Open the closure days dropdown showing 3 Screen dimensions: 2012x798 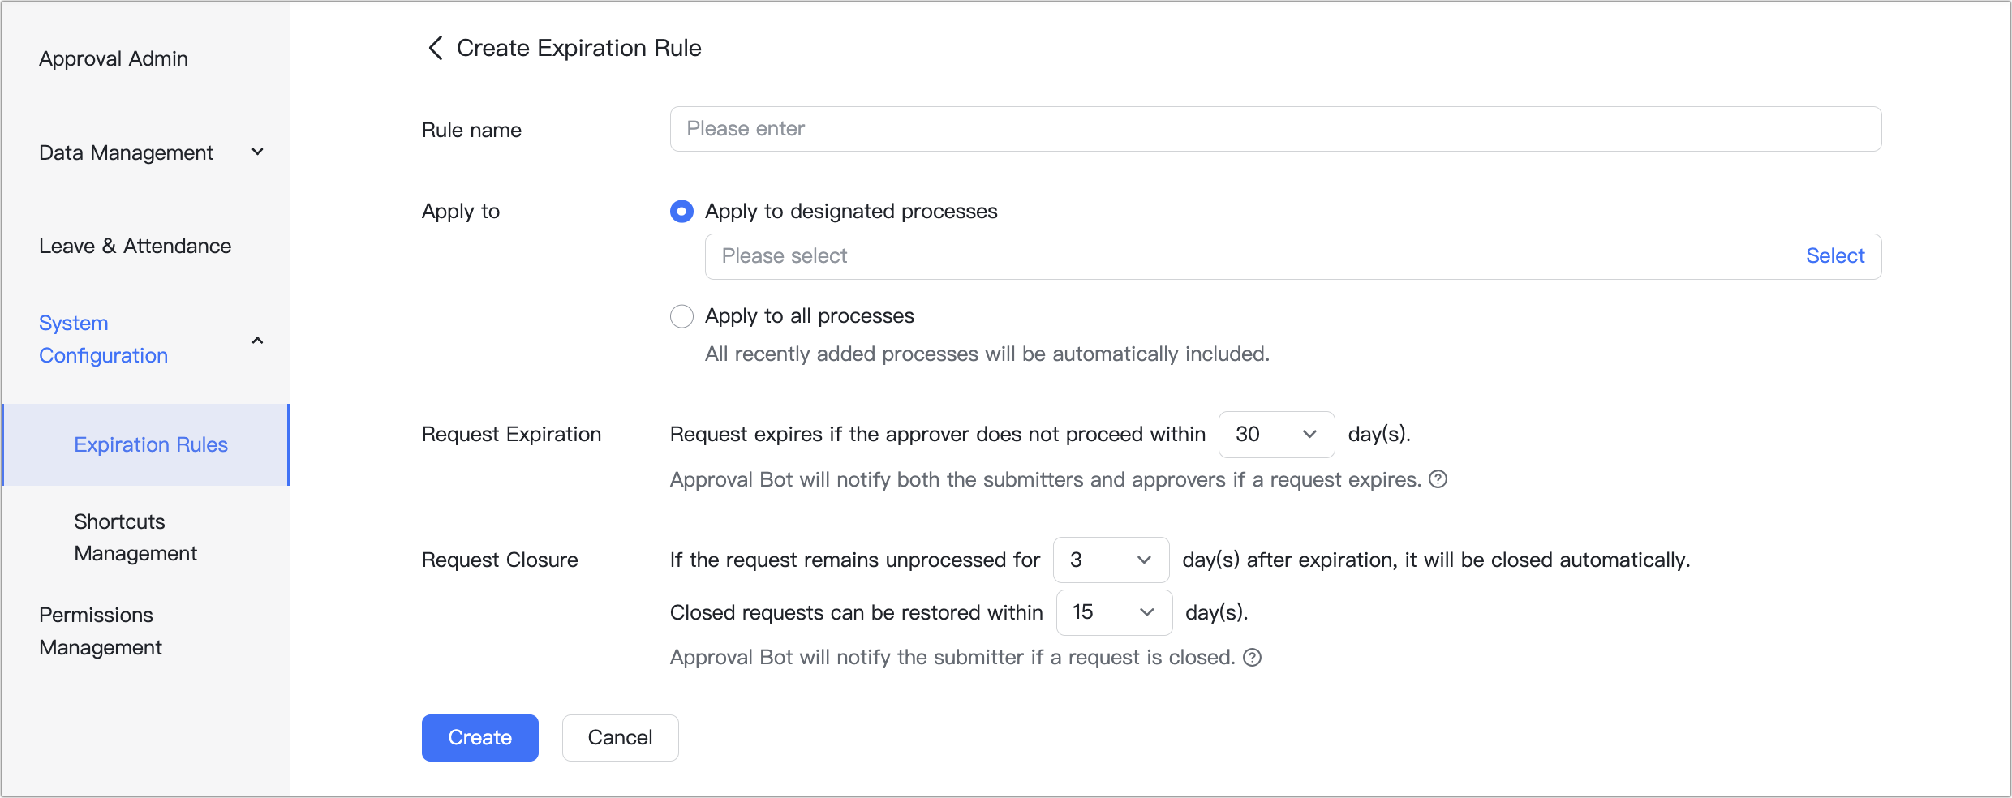(x=1111, y=560)
